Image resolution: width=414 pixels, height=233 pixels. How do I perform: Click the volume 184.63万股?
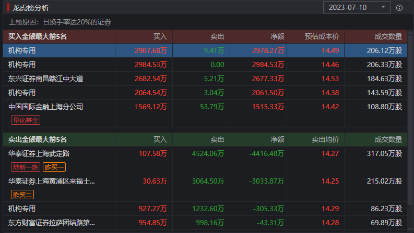click(384, 79)
